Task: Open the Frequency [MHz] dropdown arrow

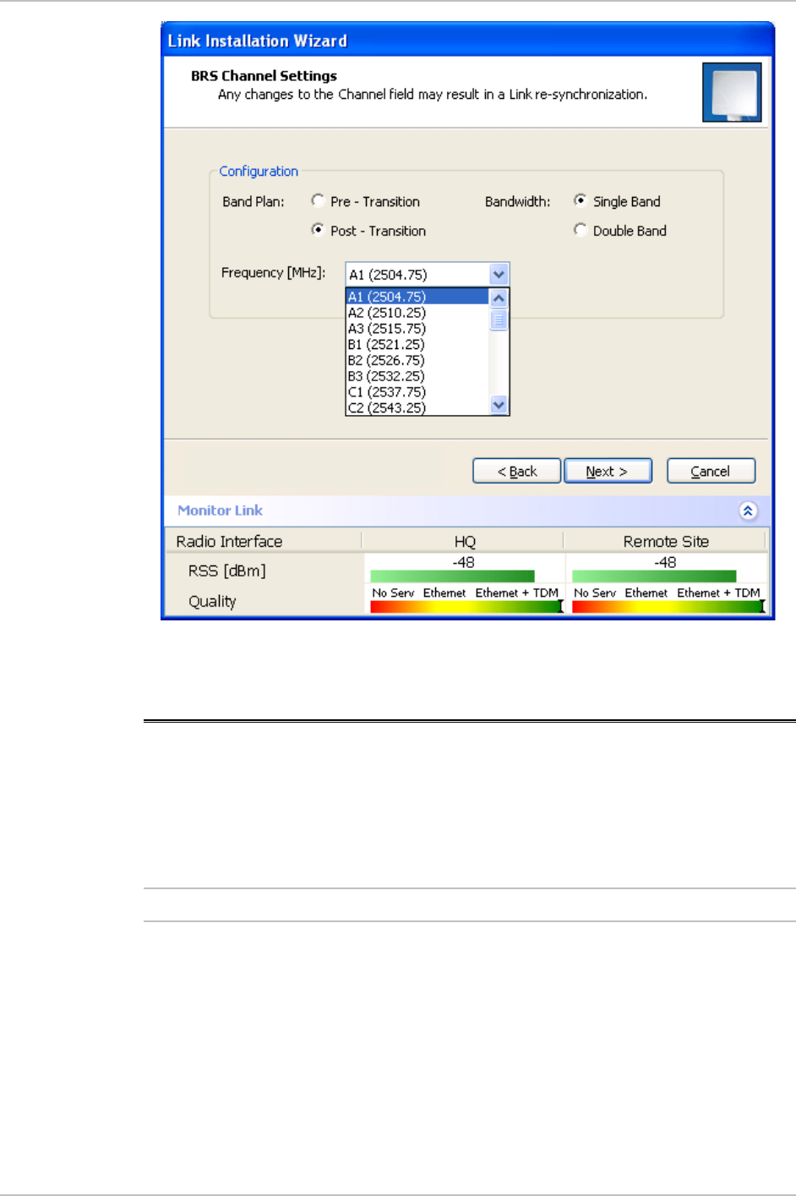Action: coord(499,275)
